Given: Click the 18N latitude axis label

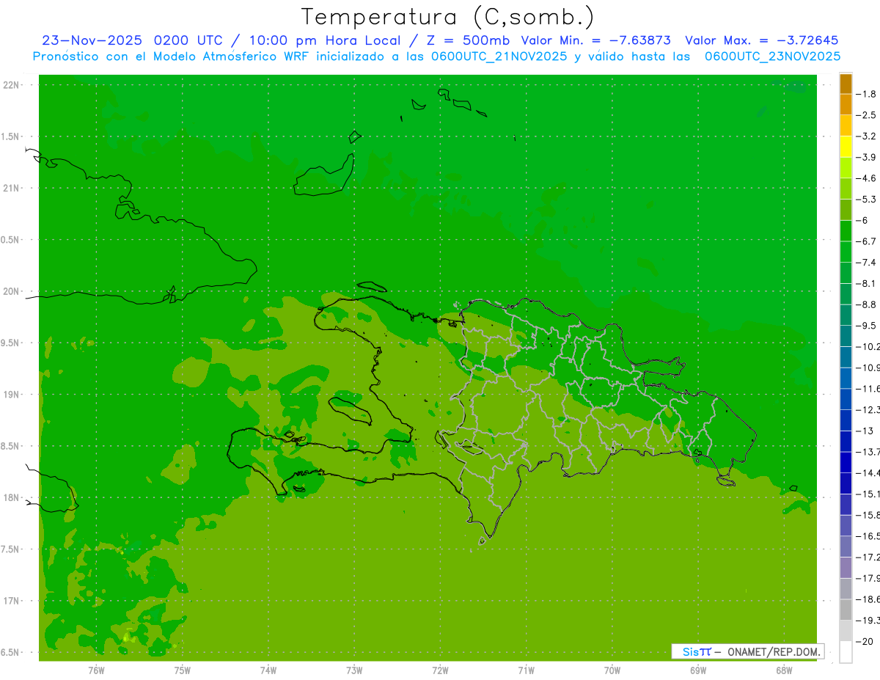Looking at the screenshot, I should pyautogui.click(x=11, y=497).
